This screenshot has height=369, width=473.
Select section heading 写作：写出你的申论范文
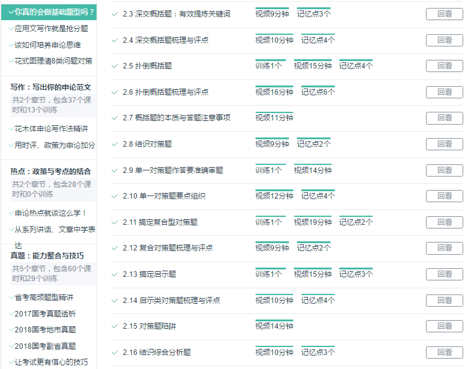pyautogui.click(x=51, y=87)
